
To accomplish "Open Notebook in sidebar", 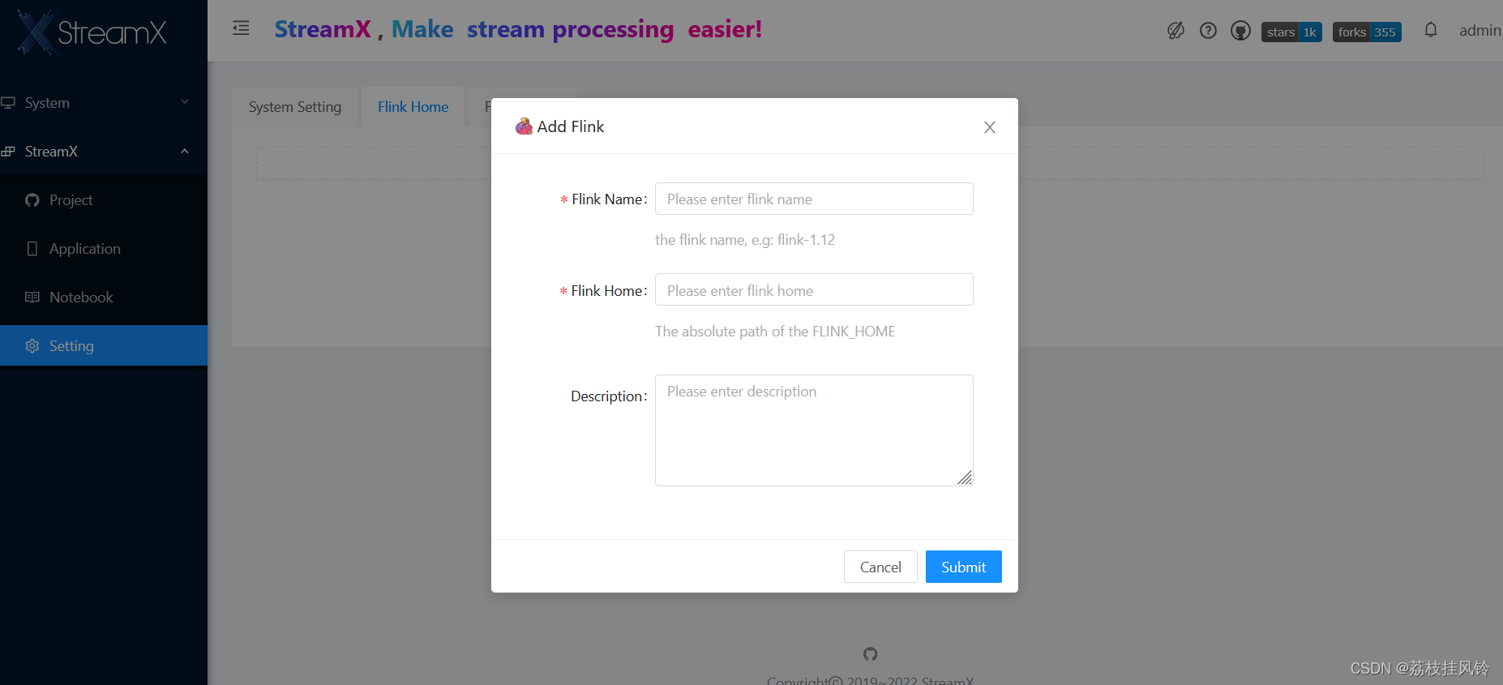I will tap(104, 298).
